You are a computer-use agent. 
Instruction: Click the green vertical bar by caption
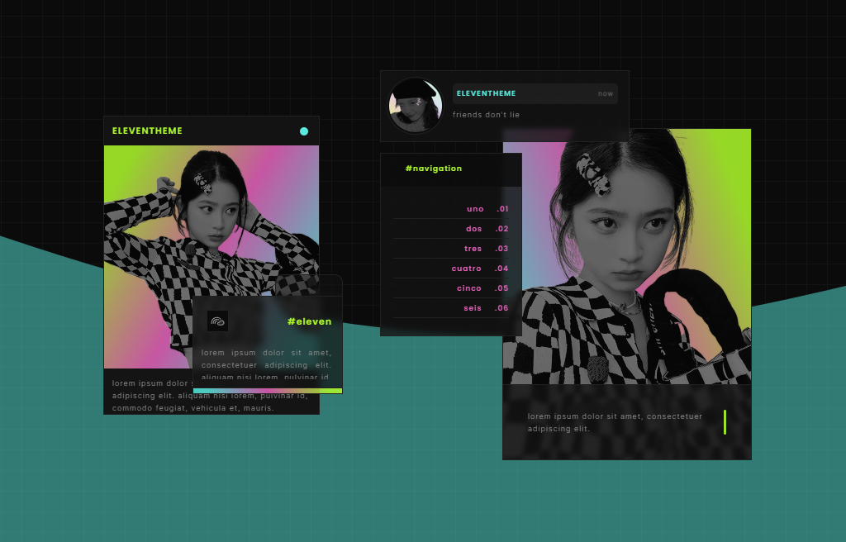click(x=725, y=422)
